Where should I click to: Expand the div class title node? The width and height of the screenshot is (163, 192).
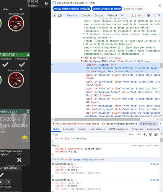click(x=82, y=58)
